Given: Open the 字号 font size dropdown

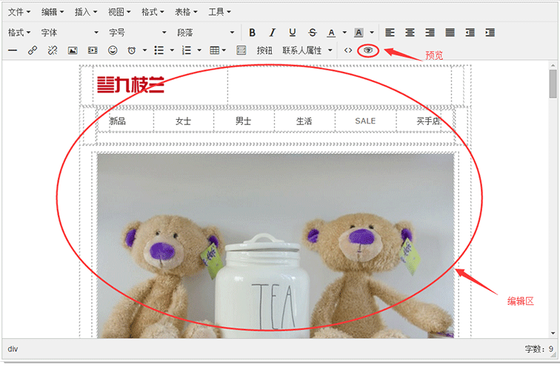Looking at the screenshot, I should pyautogui.click(x=138, y=33).
